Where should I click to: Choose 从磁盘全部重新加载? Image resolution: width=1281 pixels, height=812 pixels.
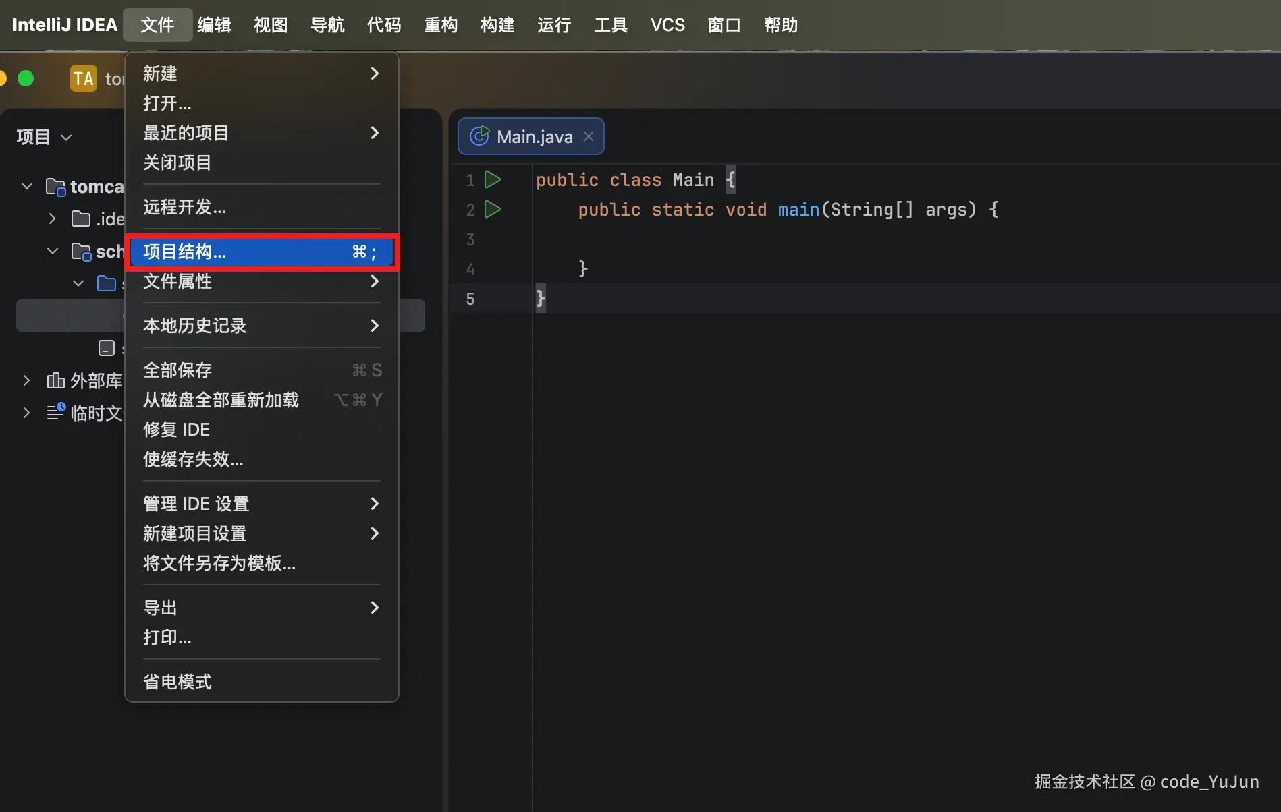(x=262, y=400)
